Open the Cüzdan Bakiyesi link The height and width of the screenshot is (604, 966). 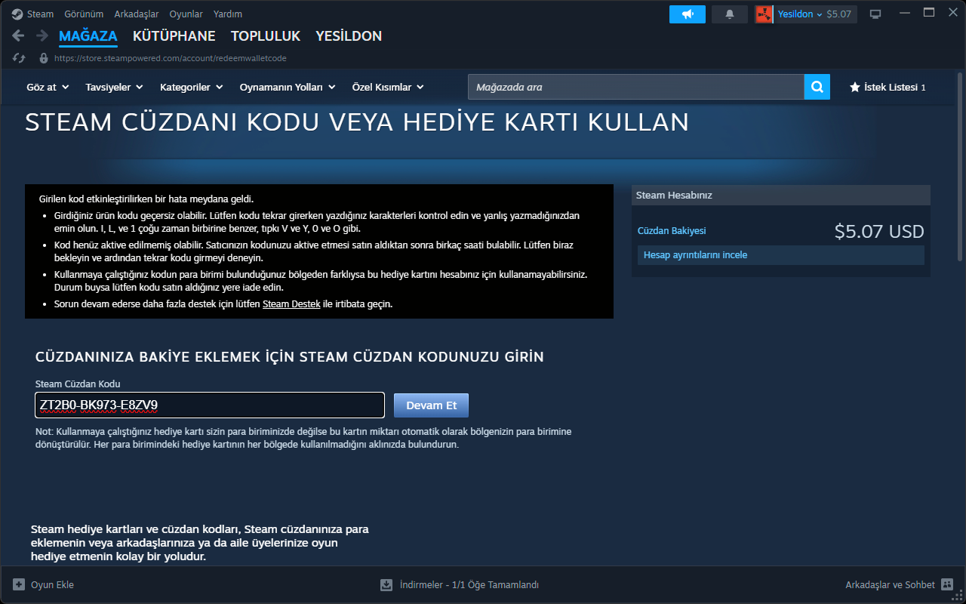pos(672,231)
